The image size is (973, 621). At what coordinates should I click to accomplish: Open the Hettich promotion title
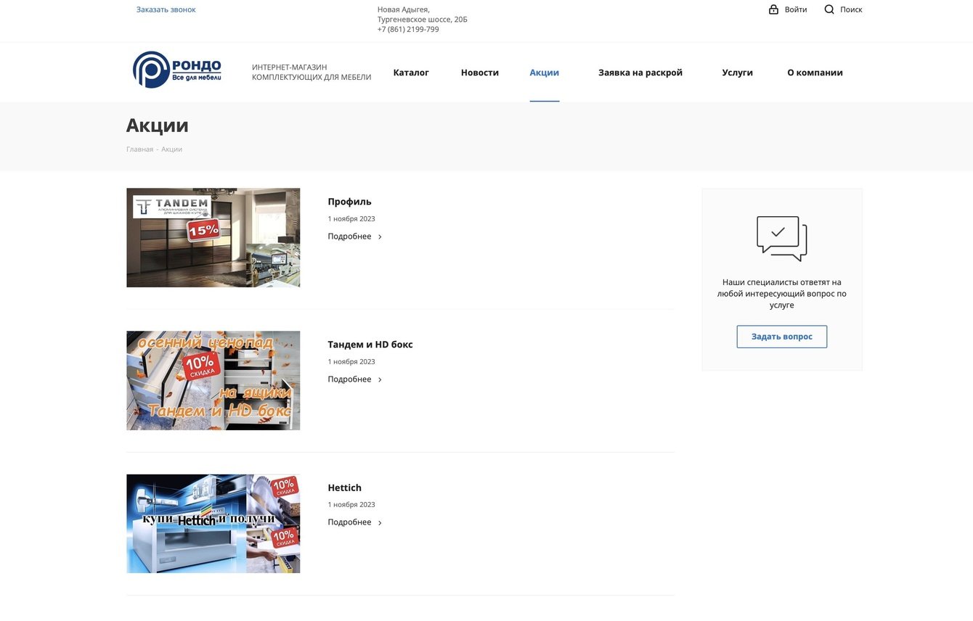(344, 488)
